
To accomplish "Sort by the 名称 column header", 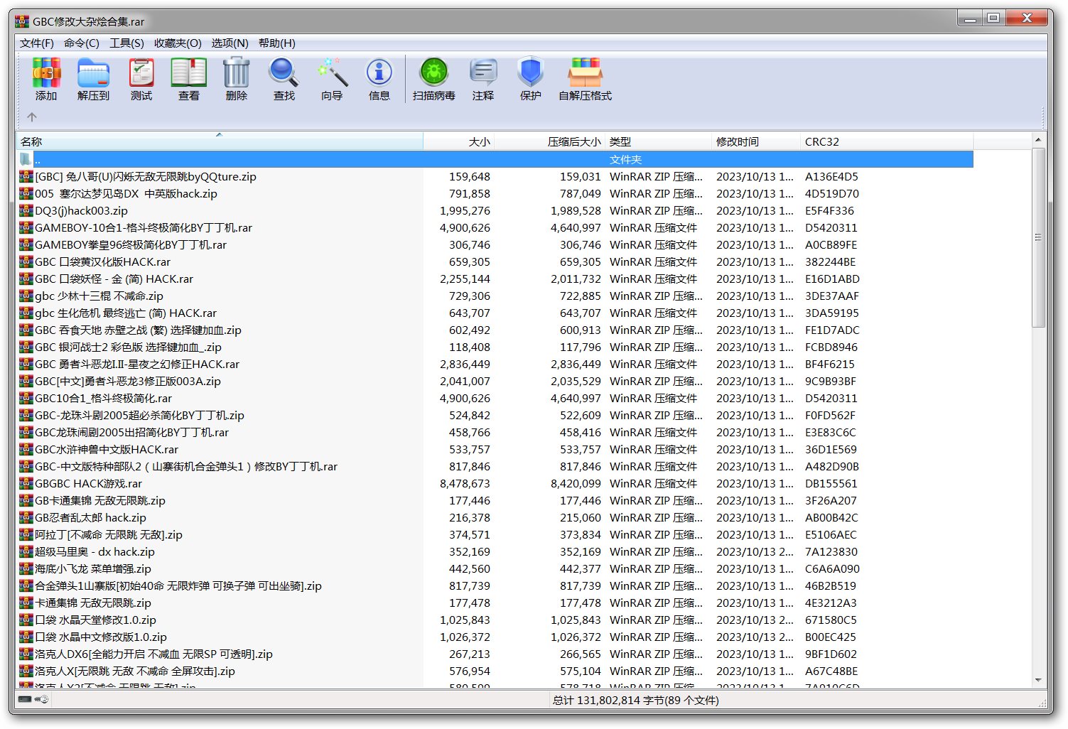I will (220, 141).
